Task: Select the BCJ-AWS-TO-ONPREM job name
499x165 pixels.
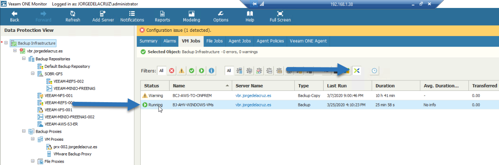Action: [192, 95]
